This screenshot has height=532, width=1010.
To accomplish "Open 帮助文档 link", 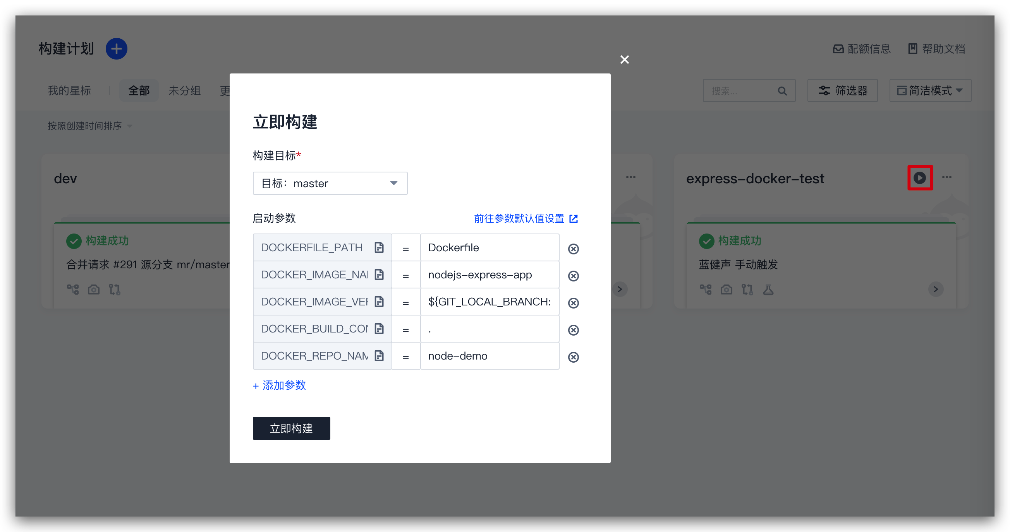I will tap(936, 49).
